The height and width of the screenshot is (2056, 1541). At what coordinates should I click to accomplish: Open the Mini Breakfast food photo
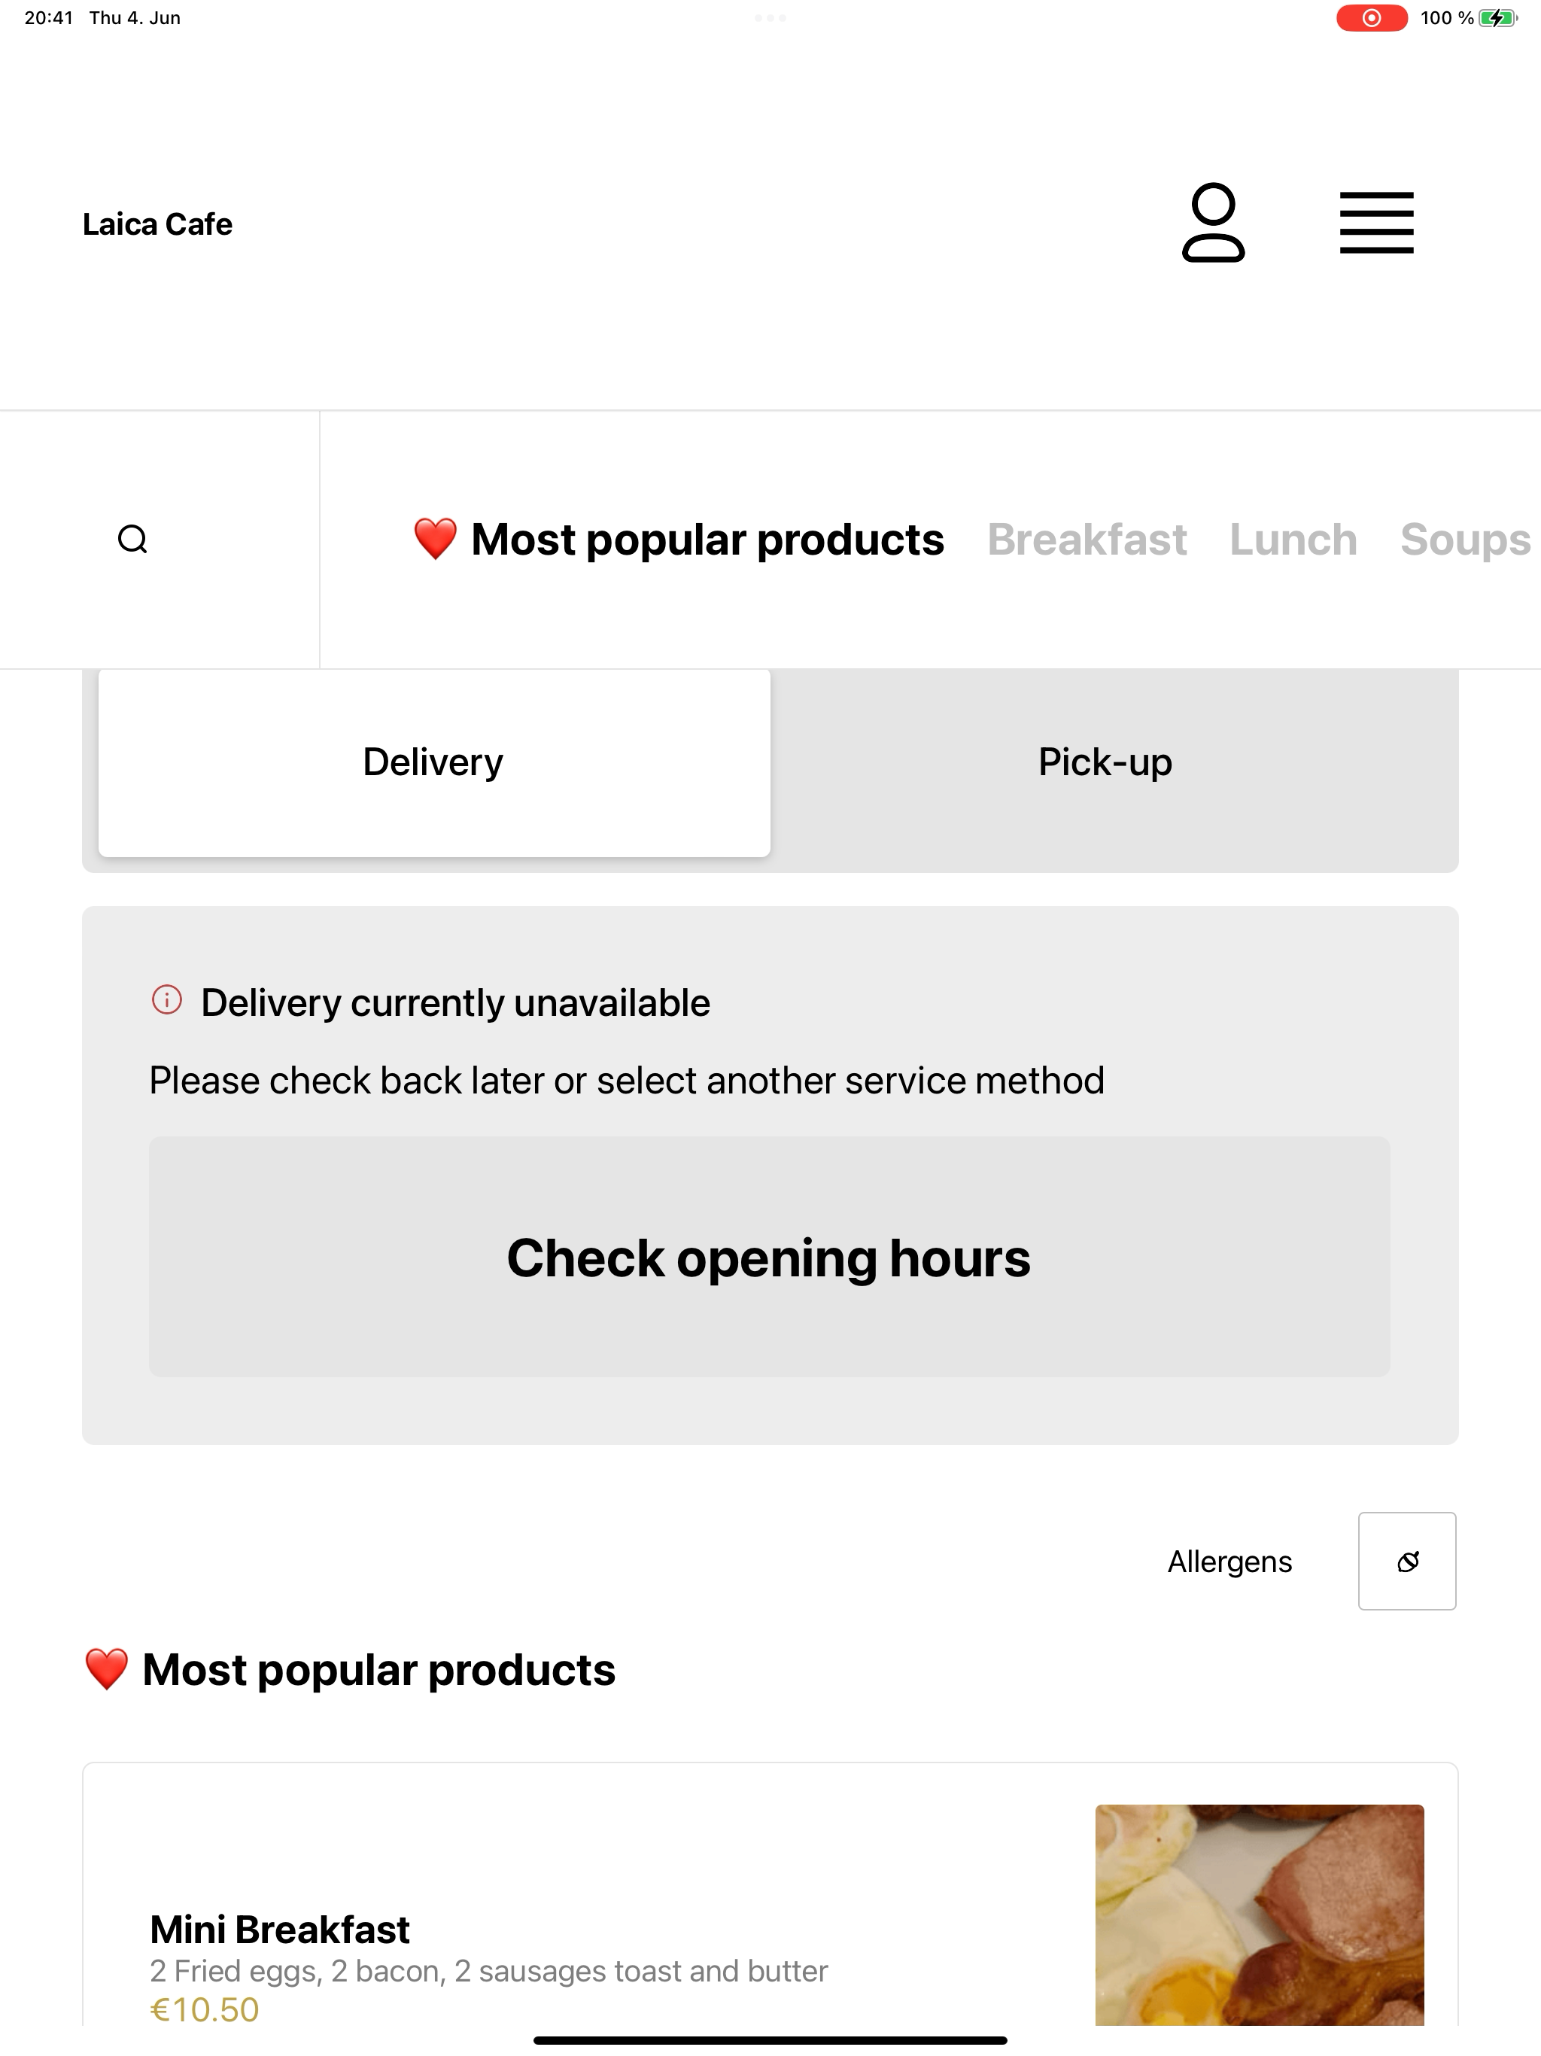pyautogui.click(x=1260, y=1915)
